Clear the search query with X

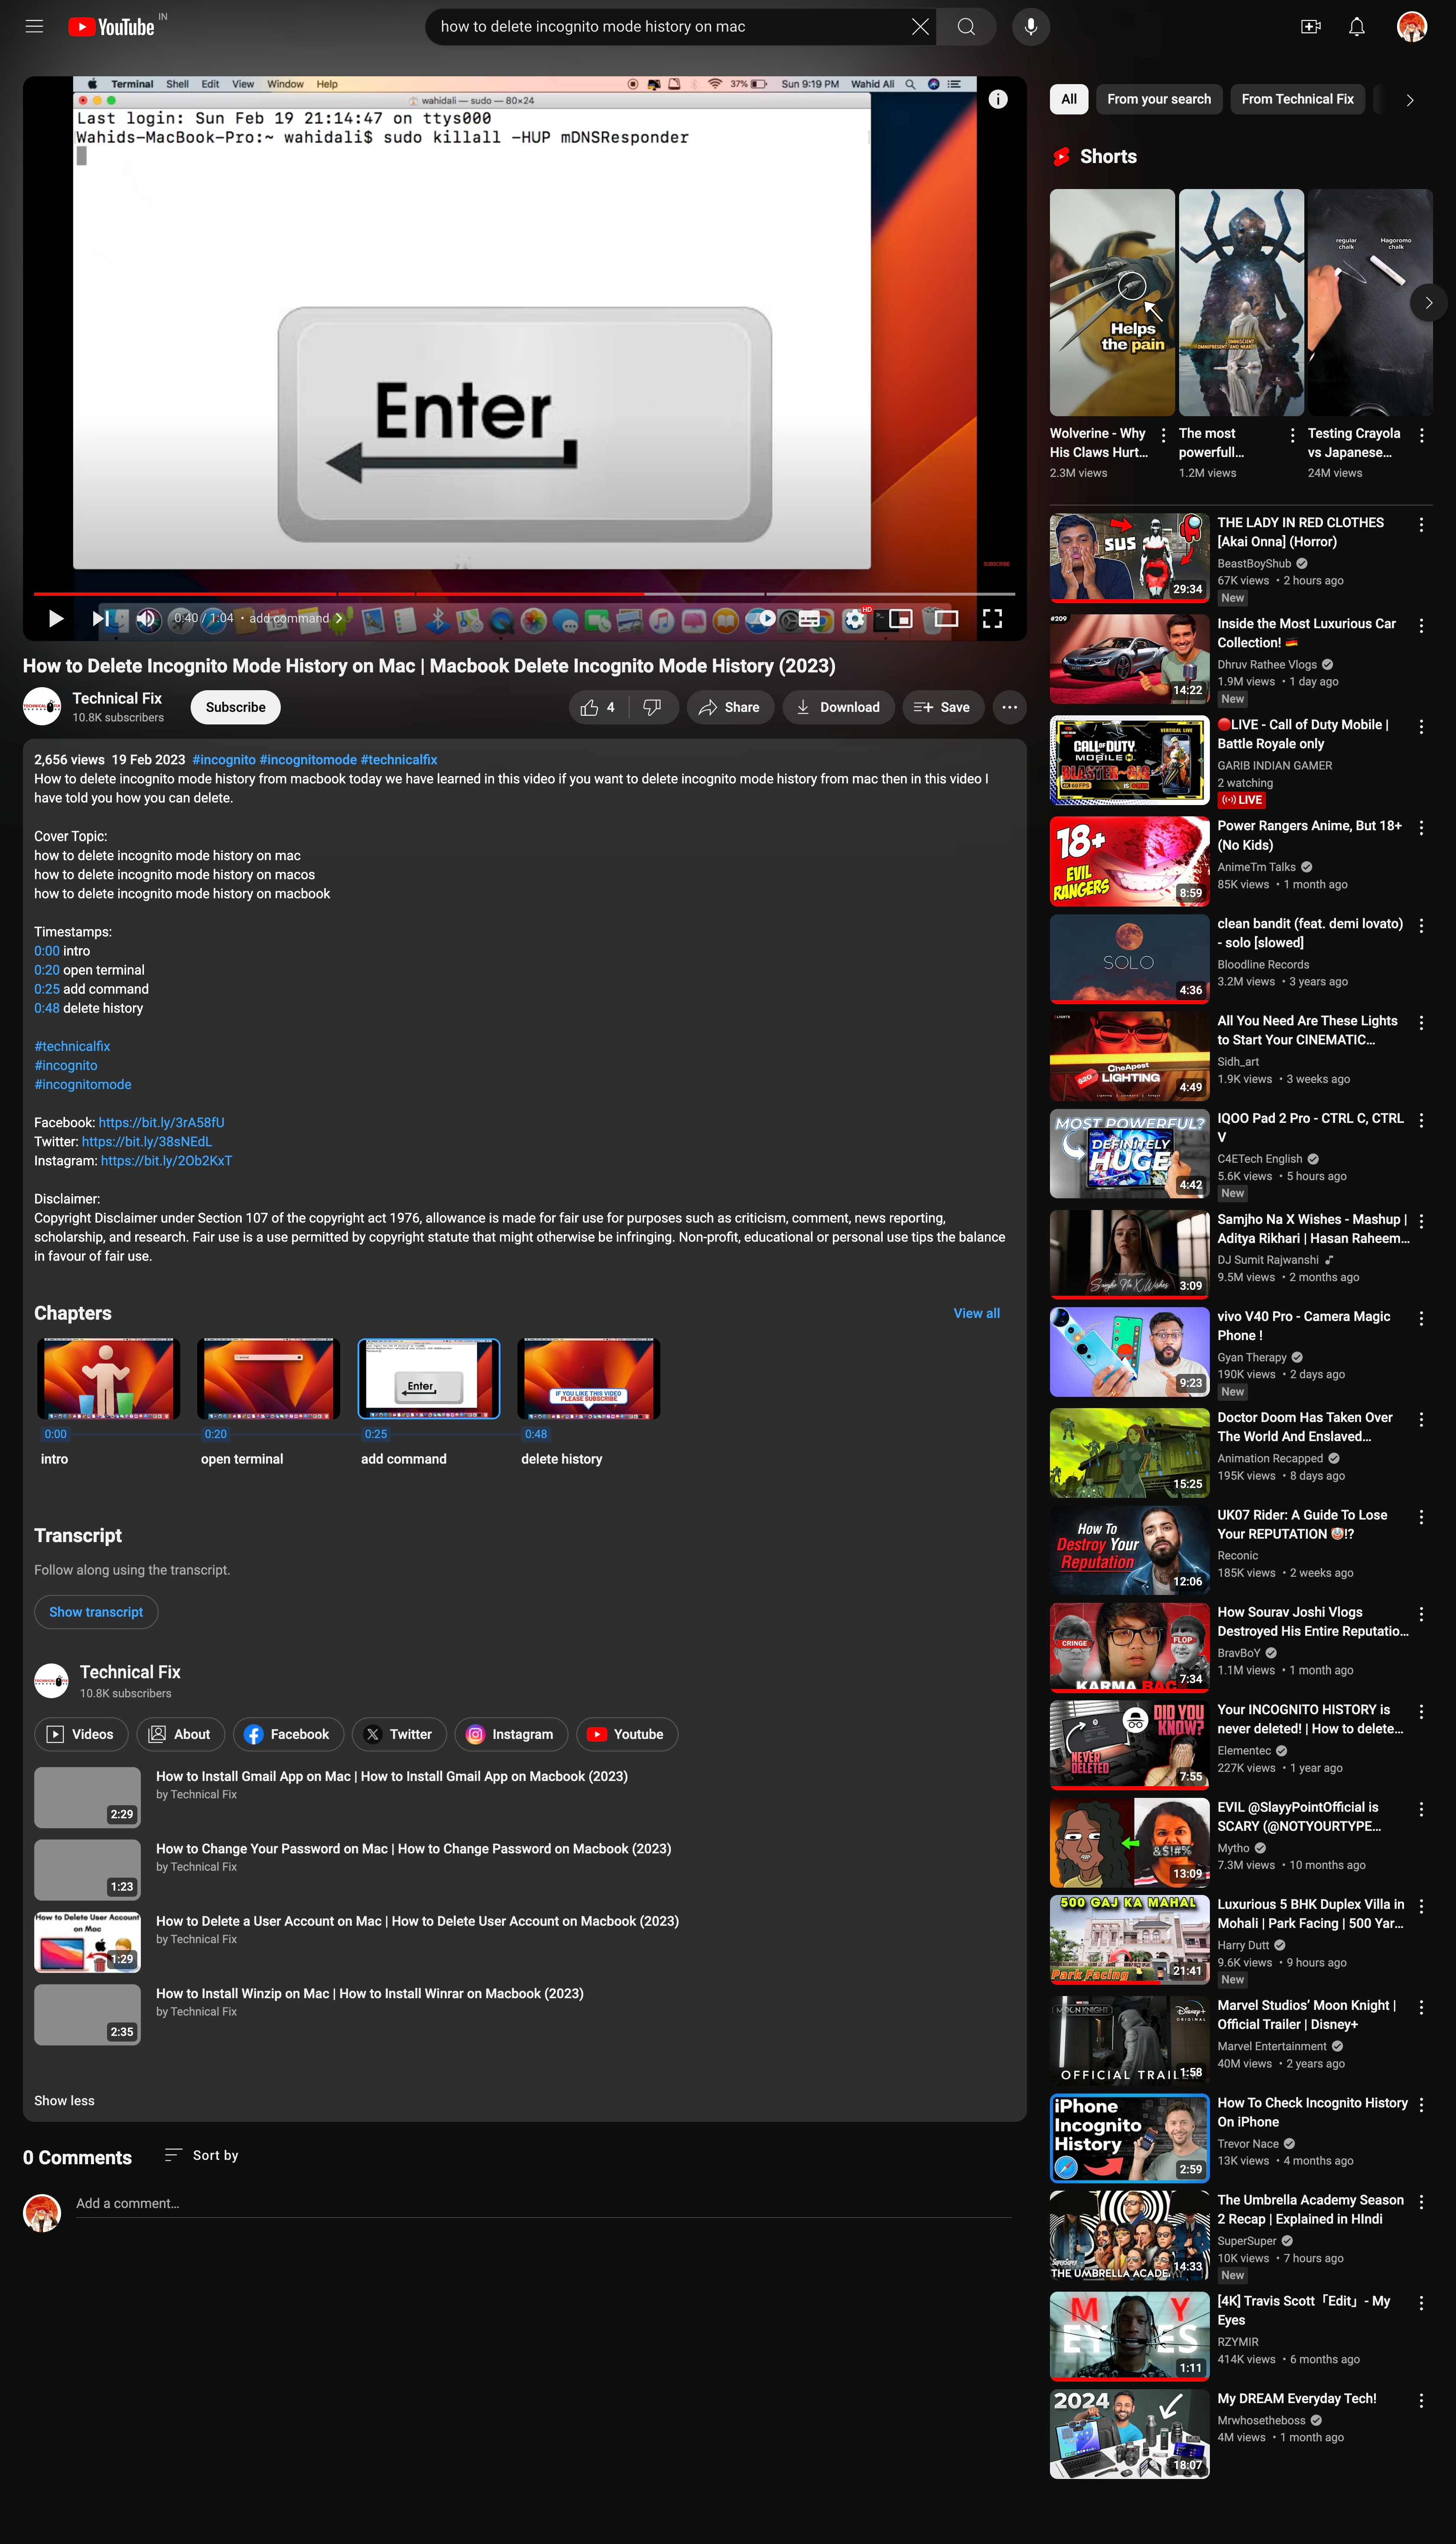920,27
